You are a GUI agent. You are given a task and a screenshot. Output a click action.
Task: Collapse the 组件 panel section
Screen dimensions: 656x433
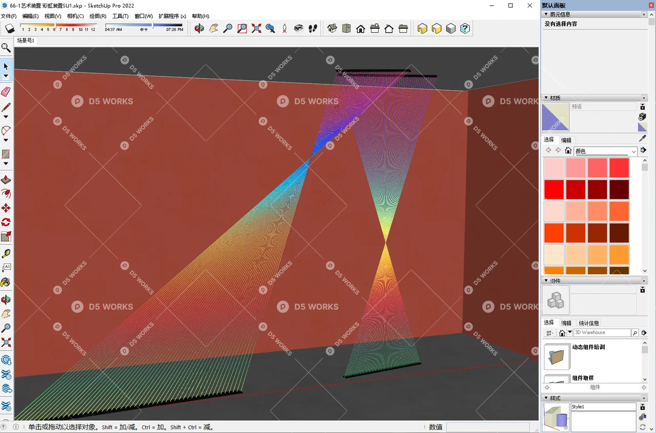546,281
